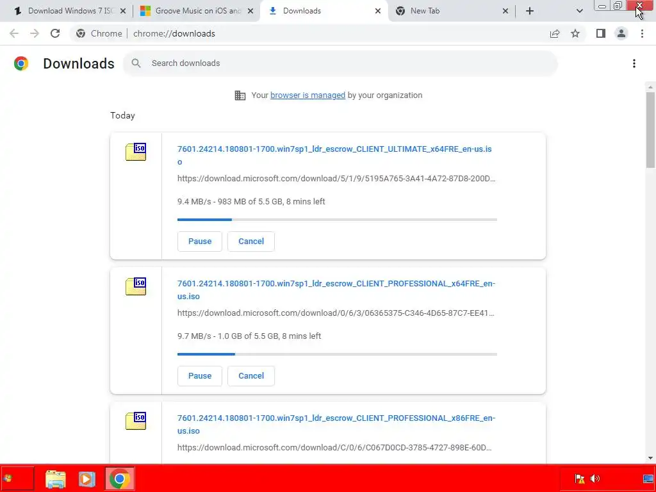Image resolution: width=656 pixels, height=492 pixels.
Task: Click the ULTIMATE download progress bar
Action: (337, 220)
